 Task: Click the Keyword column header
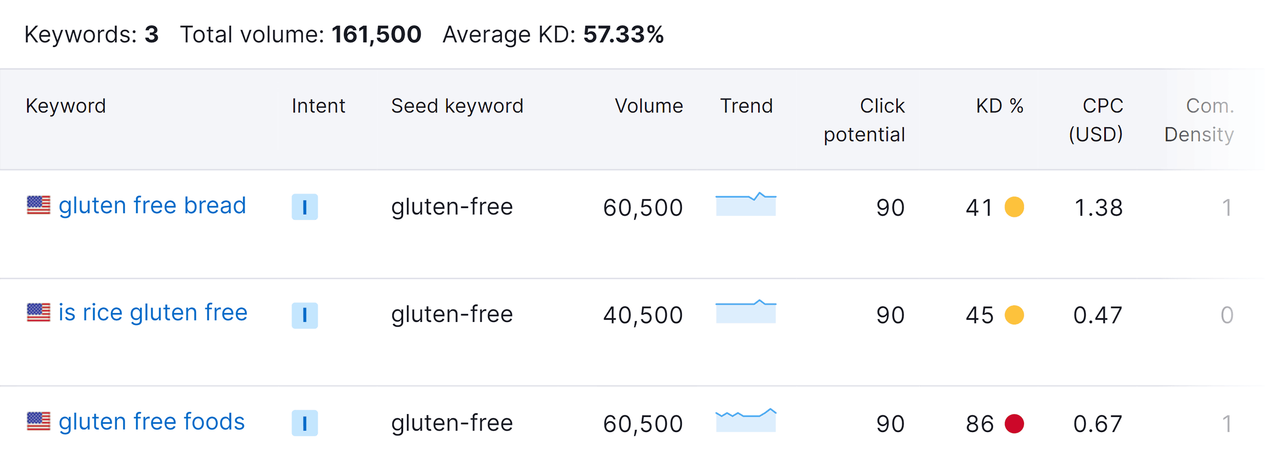coord(66,106)
